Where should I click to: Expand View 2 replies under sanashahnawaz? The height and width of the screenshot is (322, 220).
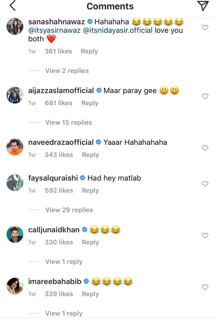67,71
